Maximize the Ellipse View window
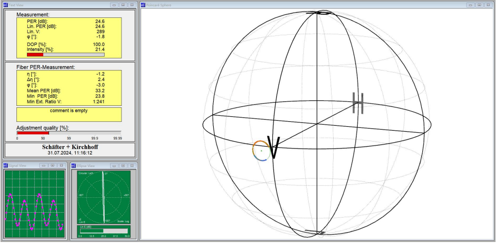This screenshot has height=244, width=496. [x=123, y=165]
